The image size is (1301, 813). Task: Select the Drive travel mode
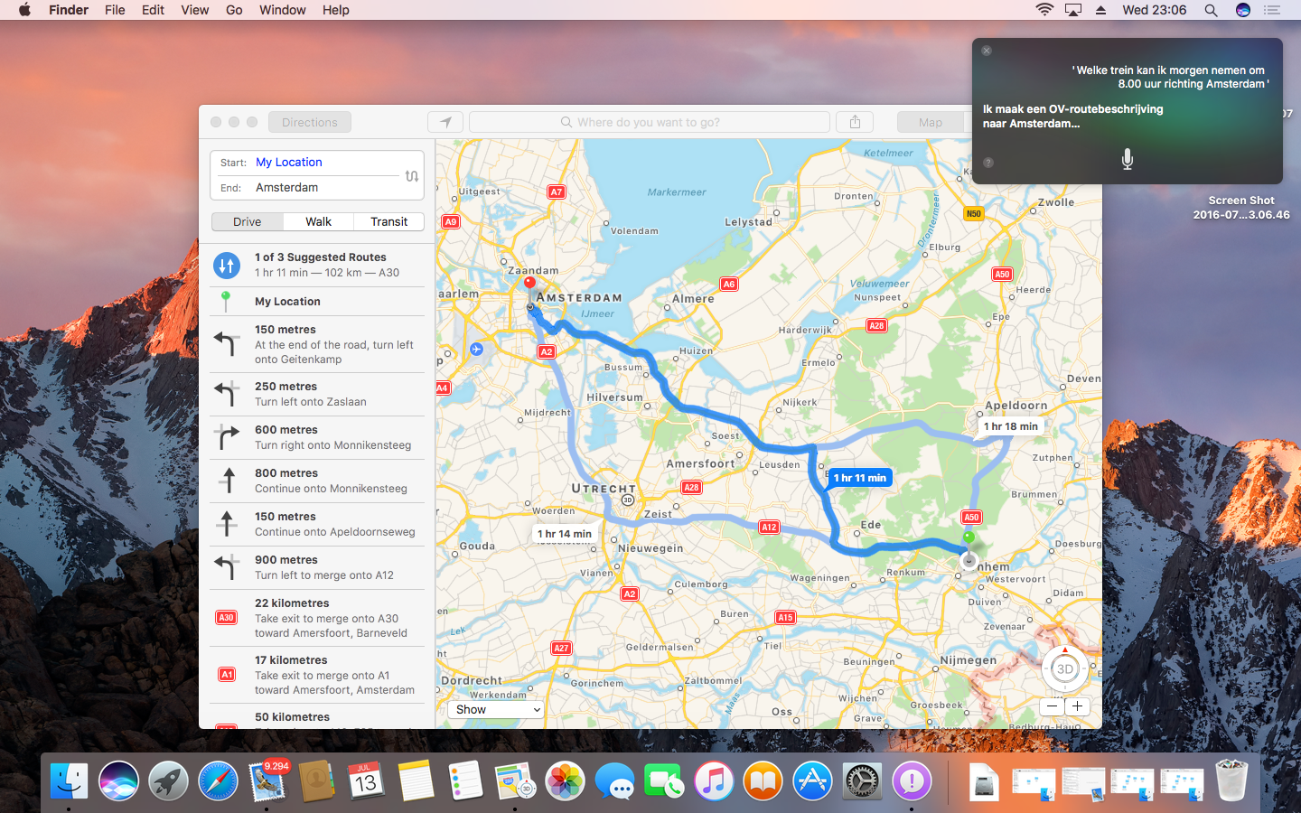247,222
